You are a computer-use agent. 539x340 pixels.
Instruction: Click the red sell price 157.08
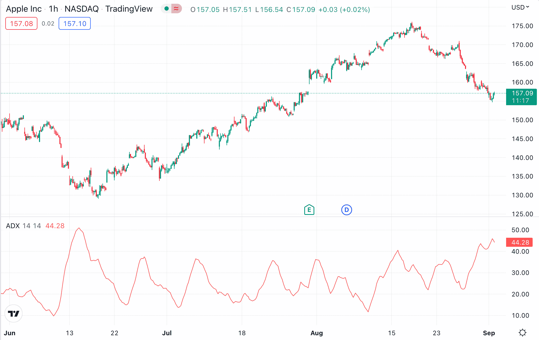pyautogui.click(x=21, y=24)
